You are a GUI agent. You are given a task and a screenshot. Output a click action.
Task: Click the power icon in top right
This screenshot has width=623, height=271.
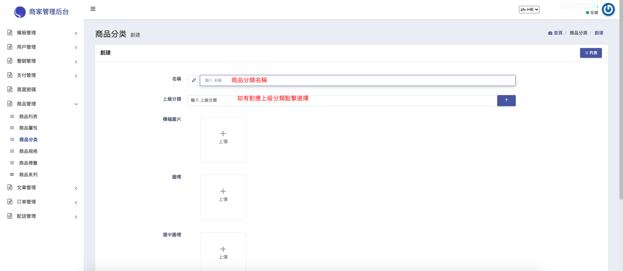(x=608, y=9)
